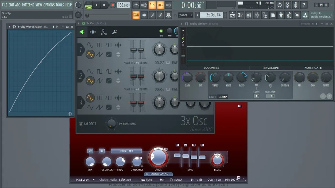The width and height of the screenshot is (335, 188).
Task: Open the FILE menu
Action: (4, 5)
